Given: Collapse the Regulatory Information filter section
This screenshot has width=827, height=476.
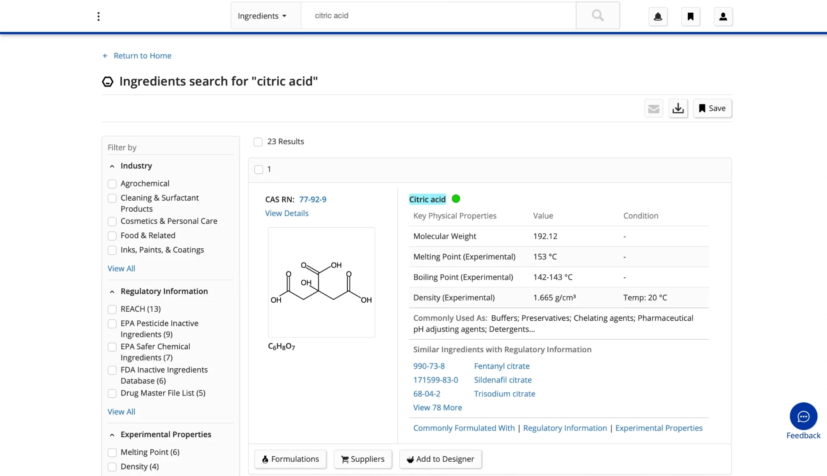Looking at the screenshot, I should click(112, 292).
